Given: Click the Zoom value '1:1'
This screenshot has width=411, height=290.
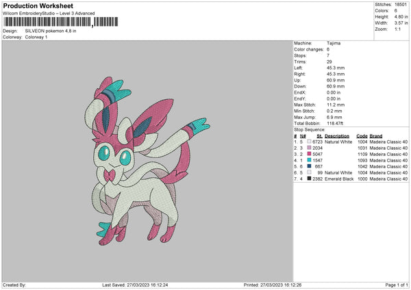Looking at the screenshot, I should tap(397, 29).
